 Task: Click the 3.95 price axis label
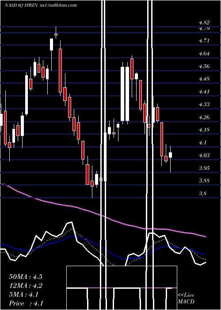point(204,168)
